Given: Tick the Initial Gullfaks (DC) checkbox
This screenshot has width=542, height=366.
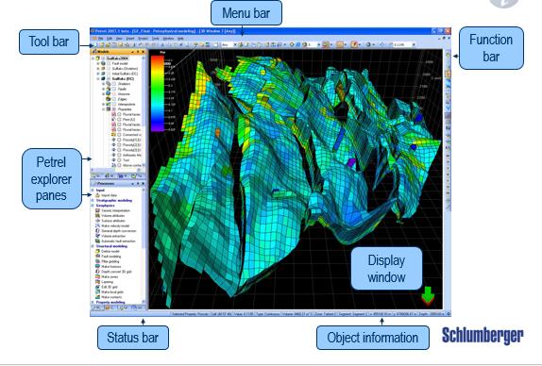Looking at the screenshot, I should pyautogui.click(x=109, y=74).
